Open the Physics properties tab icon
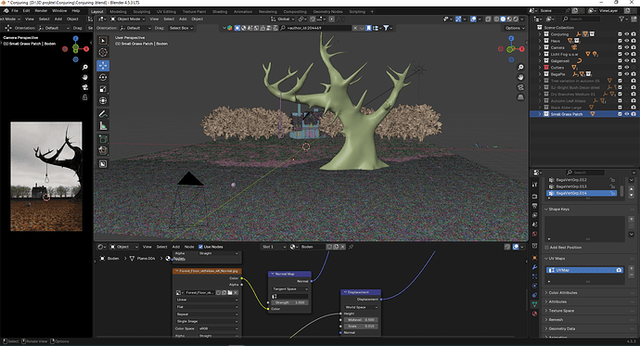Image resolution: width=640 pixels, height=346 pixels. tap(534, 286)
